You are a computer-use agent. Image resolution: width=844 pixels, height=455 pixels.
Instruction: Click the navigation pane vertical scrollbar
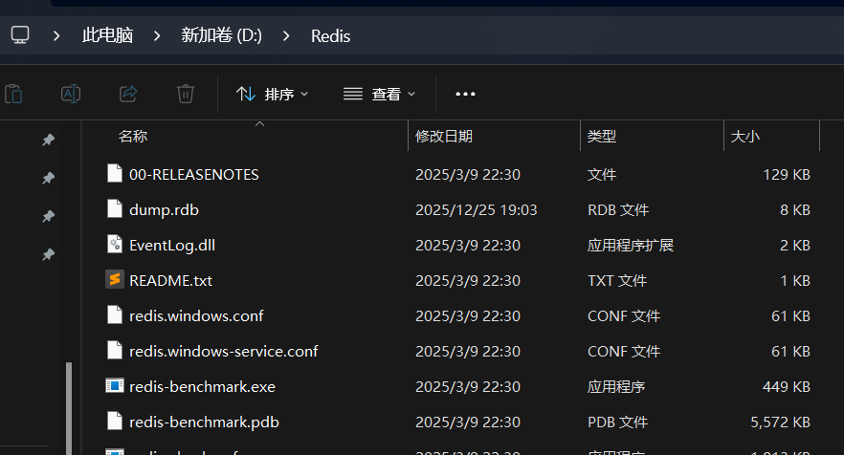click(68, 408)
